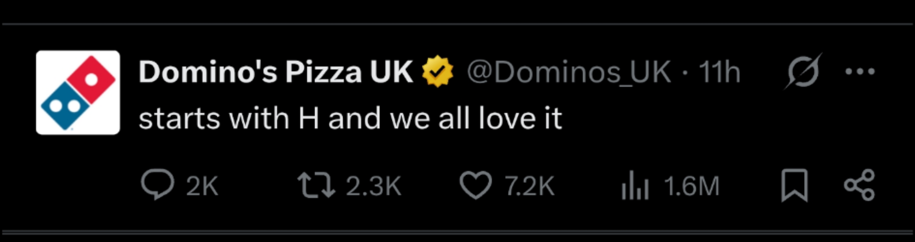Open the more options ellipsis menu
The width and height of the screenshot is (915, 242).
click(x=860, y=71)
